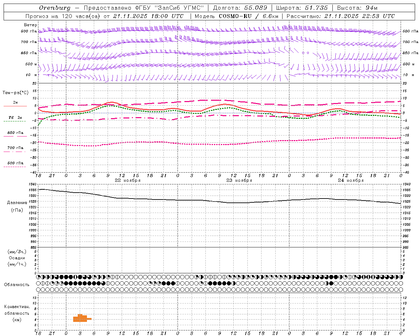Click the calm-wind circles in 850 гПа row

point(305,52)
